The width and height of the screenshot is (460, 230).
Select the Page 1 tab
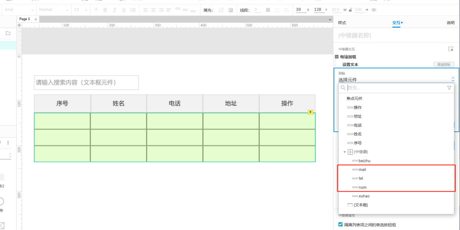[25, 19]
